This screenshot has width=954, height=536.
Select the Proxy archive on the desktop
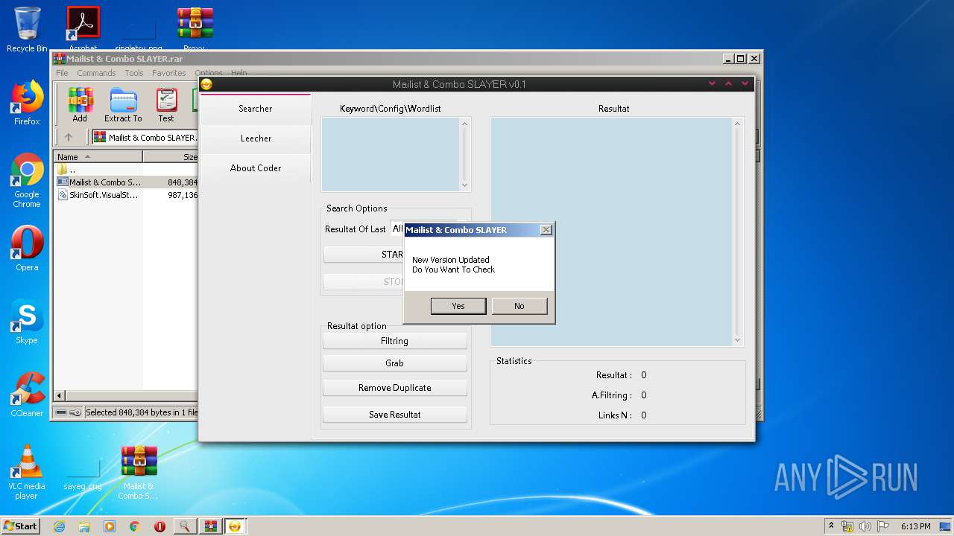[195, 28]
